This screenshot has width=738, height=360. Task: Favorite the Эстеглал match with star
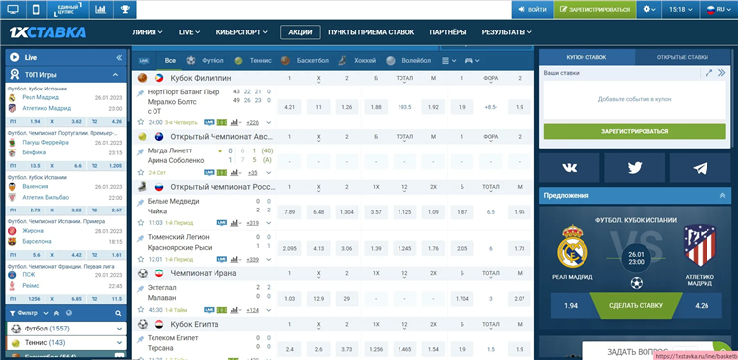(141, 310)
